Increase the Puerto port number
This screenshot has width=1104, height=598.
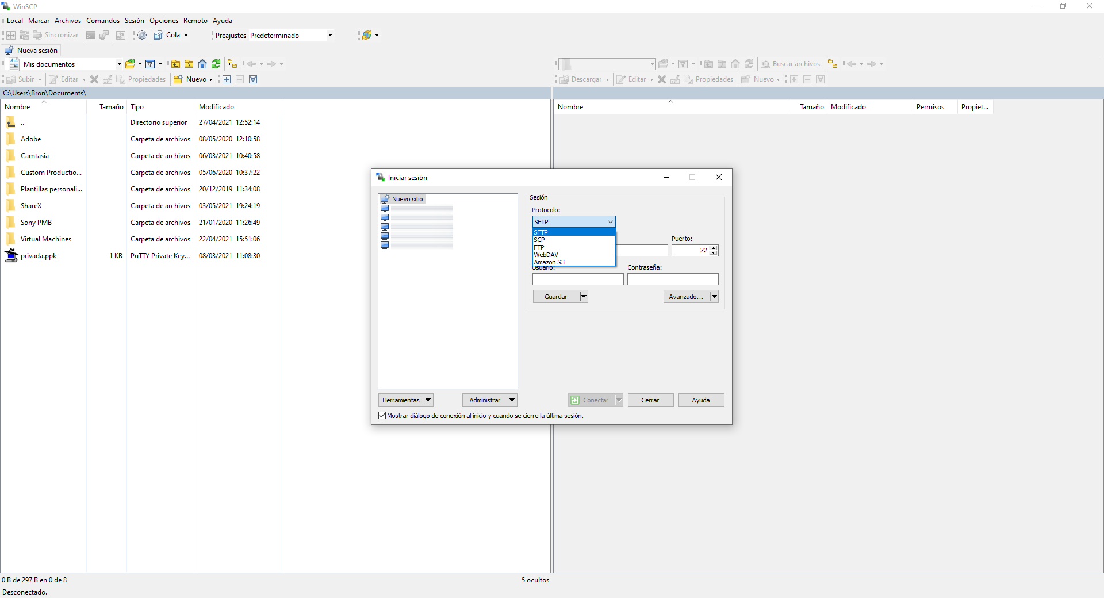pyautogui.click(x=714, y=248)
